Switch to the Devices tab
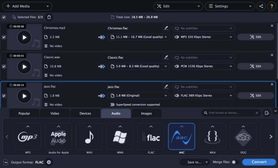Viewport: 278px width, 168px height. click(x=85, y=113)
